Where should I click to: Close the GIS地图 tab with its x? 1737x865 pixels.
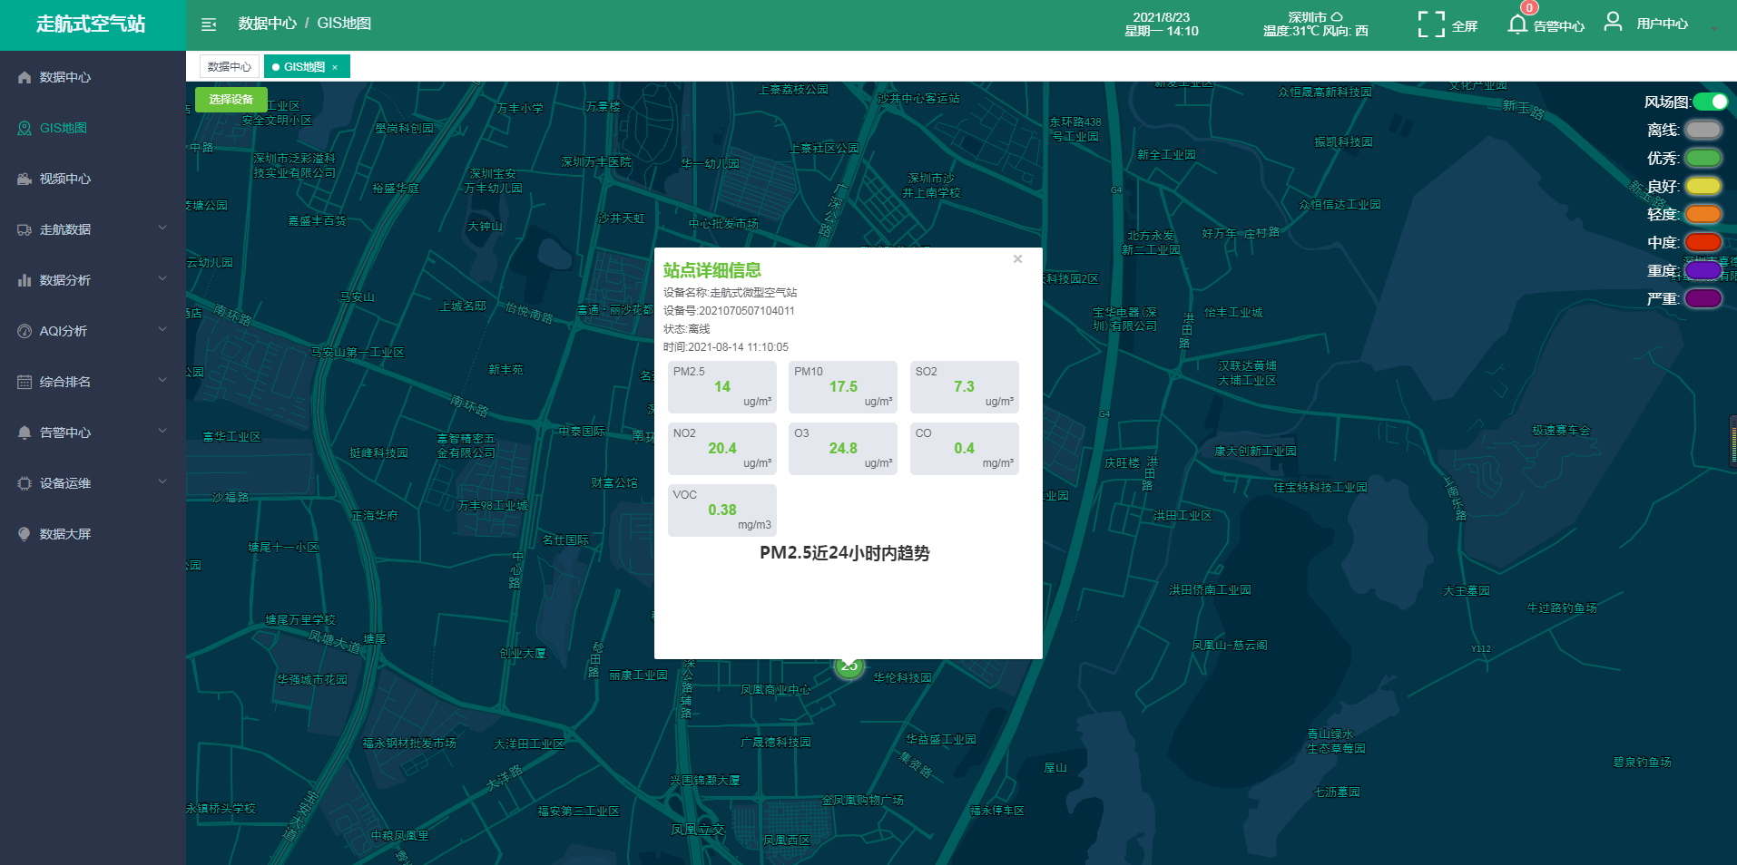coord(335,67)
